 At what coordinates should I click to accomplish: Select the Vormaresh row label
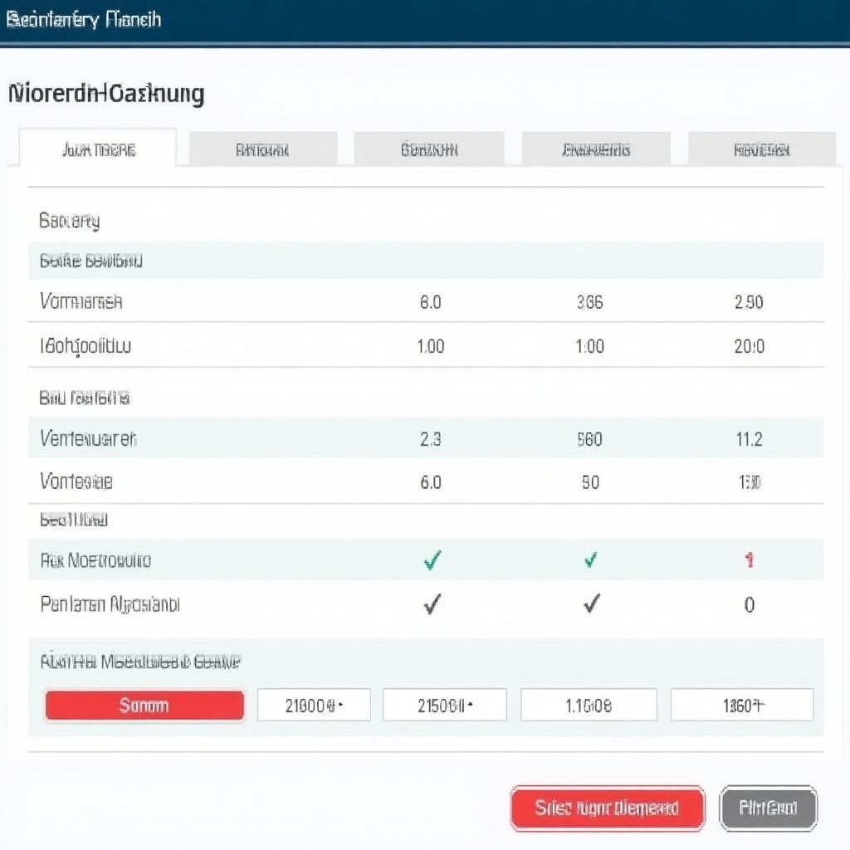(81, 302)
